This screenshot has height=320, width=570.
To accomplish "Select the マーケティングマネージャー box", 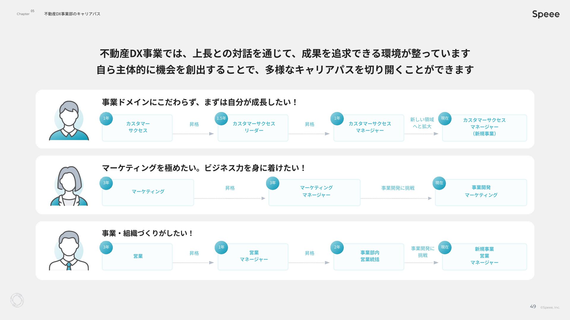I will [x=315, y=193].
